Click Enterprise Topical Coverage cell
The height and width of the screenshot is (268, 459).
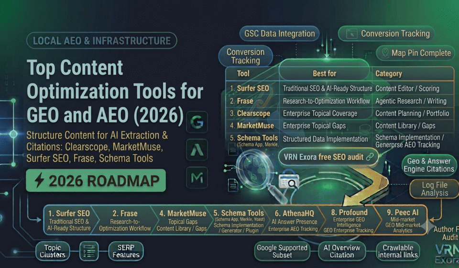[x=320, y=113]
